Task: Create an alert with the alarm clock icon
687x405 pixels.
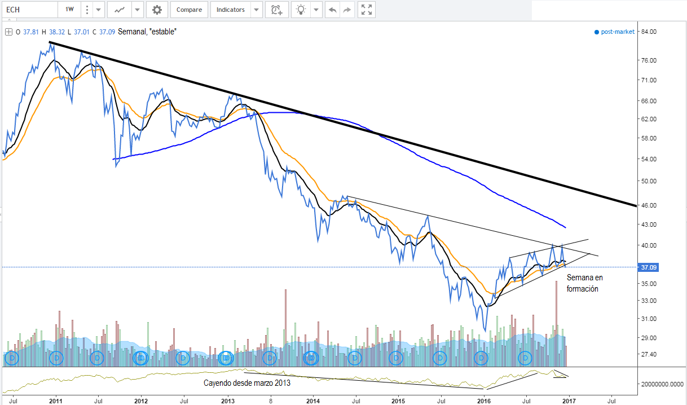Action: pos(276,10)
